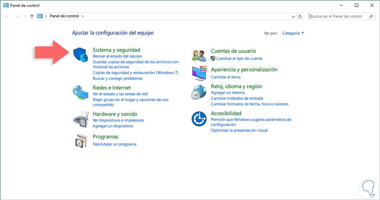380x200 pixels.
Task: Open Revisar el estado del equipo
Action: point(117,56)
